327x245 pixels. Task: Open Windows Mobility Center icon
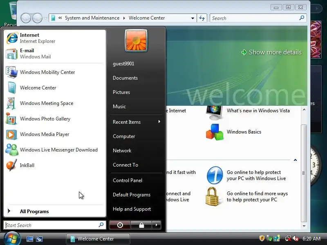click(x=12, y=72)
